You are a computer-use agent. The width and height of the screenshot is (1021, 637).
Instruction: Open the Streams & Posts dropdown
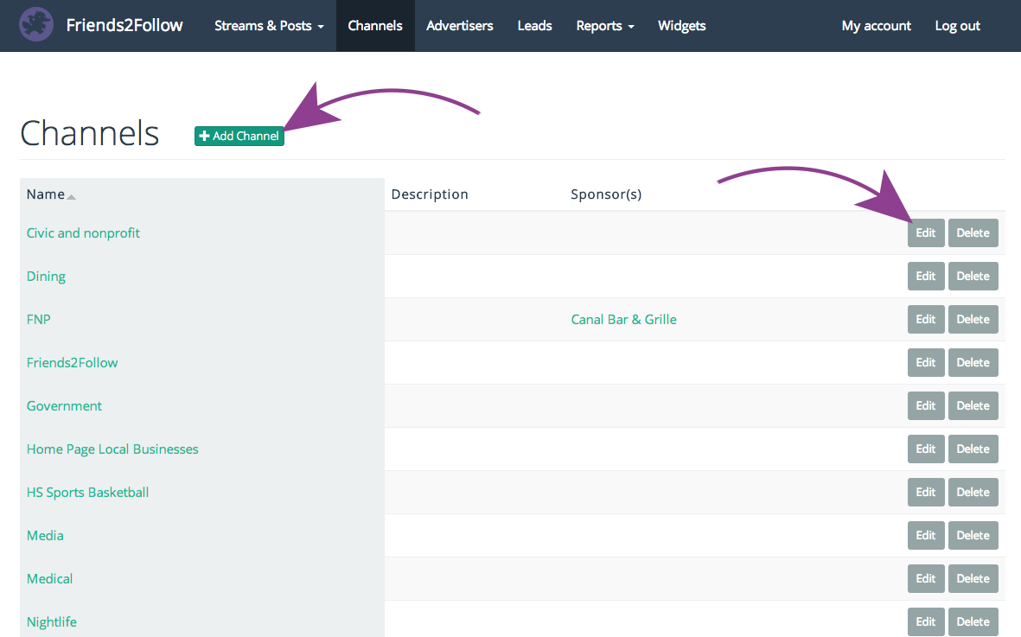point(269,26)
